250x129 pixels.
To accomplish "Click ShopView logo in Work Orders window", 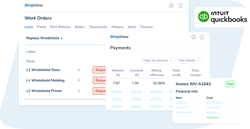I will pyautogui.click(x=34, y=5).
